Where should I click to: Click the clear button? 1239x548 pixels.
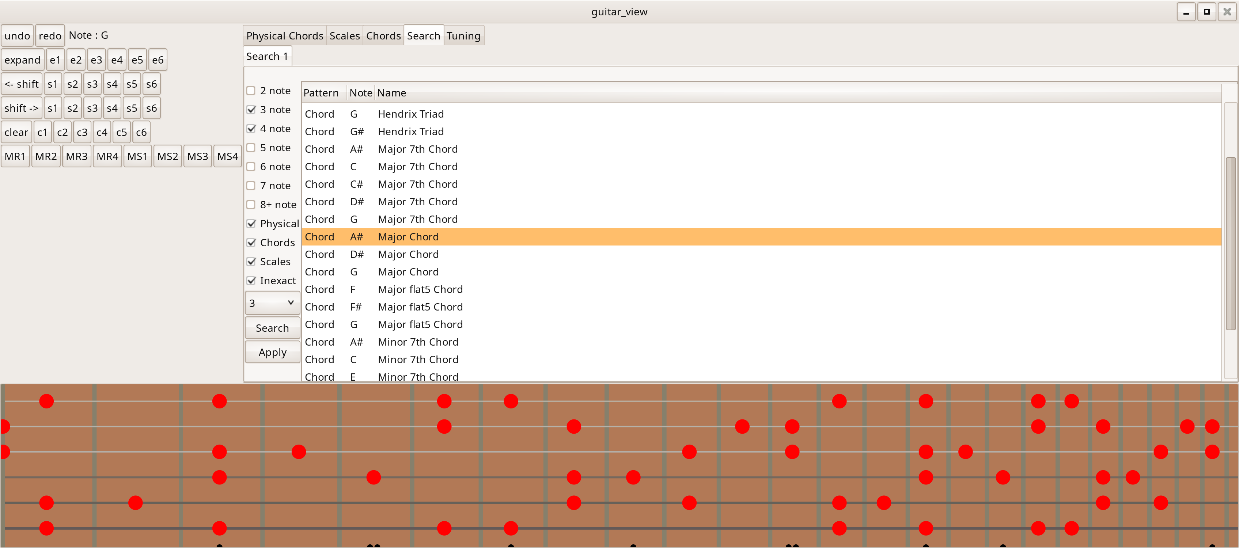pos(16,132)
